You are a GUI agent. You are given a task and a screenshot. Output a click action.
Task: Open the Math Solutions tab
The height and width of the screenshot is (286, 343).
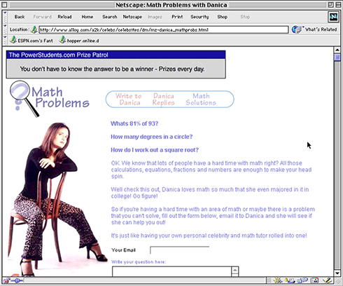pos(201,100)
